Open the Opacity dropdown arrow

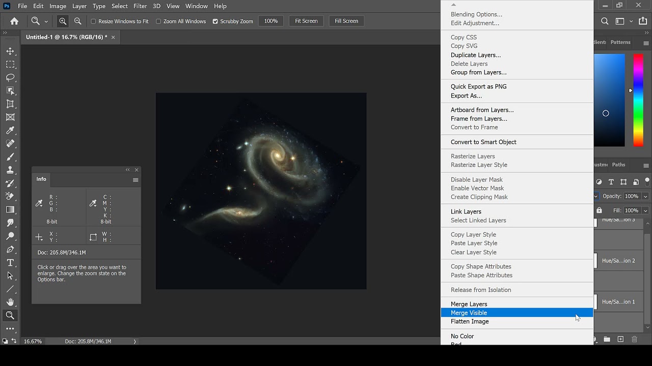coord(645,196)
